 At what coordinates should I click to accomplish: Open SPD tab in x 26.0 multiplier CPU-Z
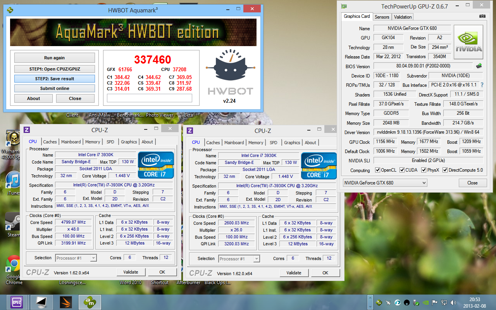(274, 142)
